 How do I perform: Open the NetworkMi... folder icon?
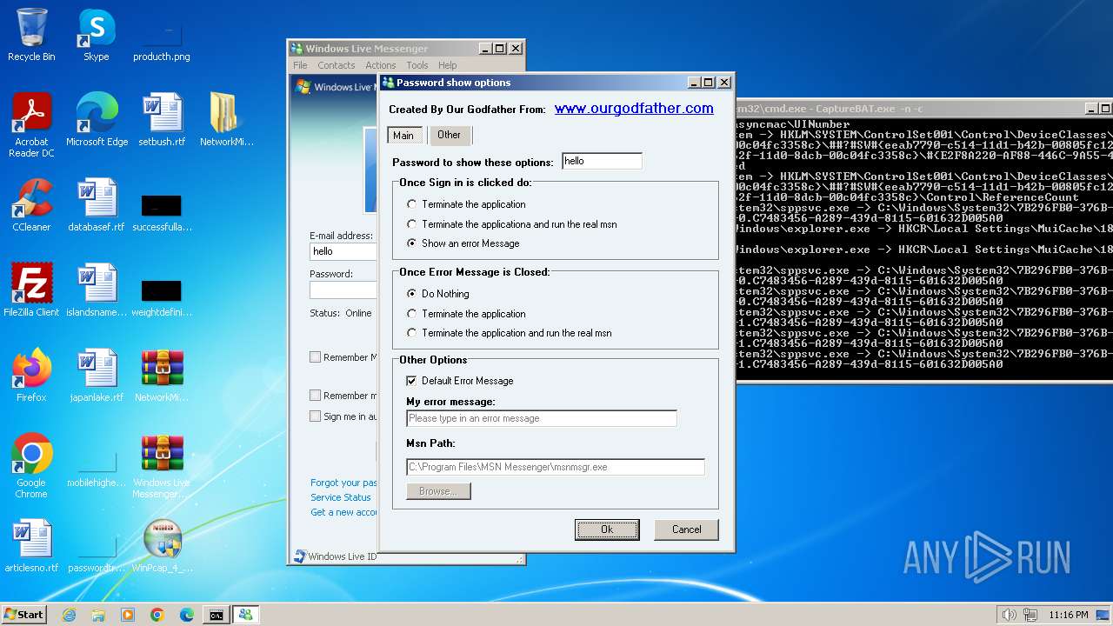(226, 120)
